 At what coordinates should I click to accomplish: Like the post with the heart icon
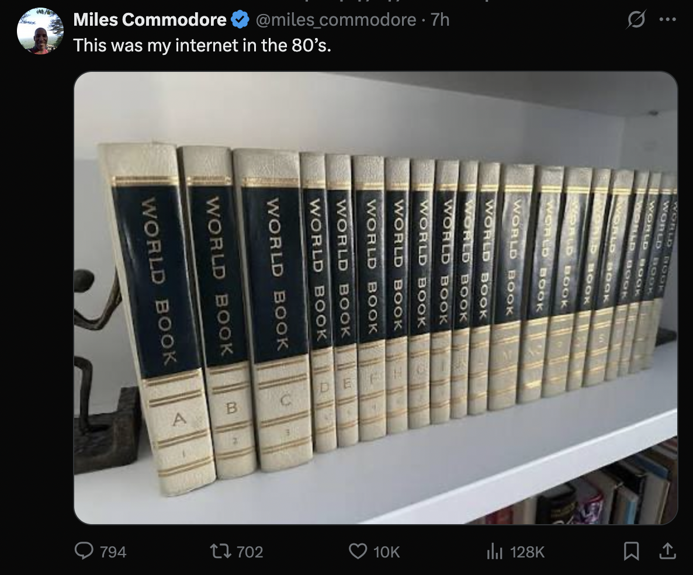coord(358,551)
